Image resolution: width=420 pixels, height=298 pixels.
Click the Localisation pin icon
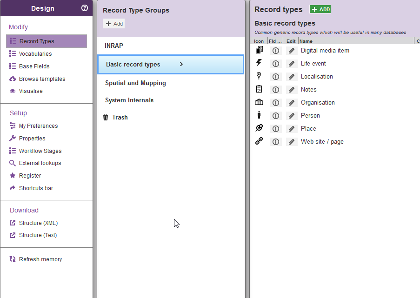[x=259, y=76]
